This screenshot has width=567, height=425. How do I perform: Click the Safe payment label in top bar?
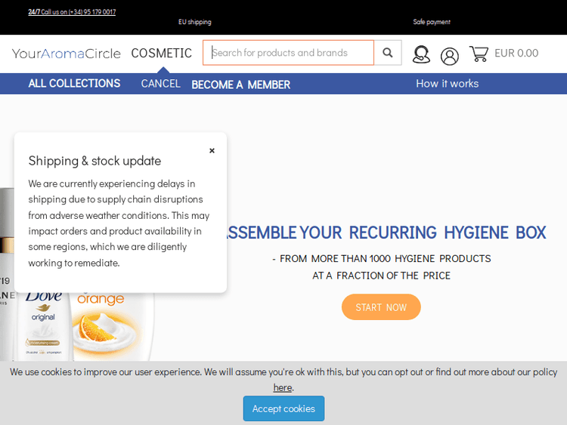[x=431, y=22]
